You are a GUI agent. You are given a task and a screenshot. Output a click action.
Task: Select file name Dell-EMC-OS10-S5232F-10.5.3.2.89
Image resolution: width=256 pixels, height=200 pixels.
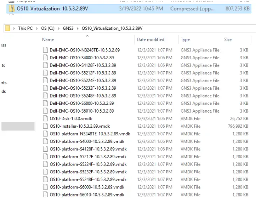(x=83, y=88)
